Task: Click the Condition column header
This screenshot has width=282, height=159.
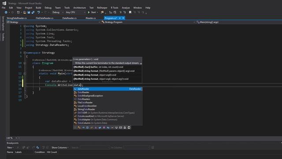Action: click(x=40, y=152)
